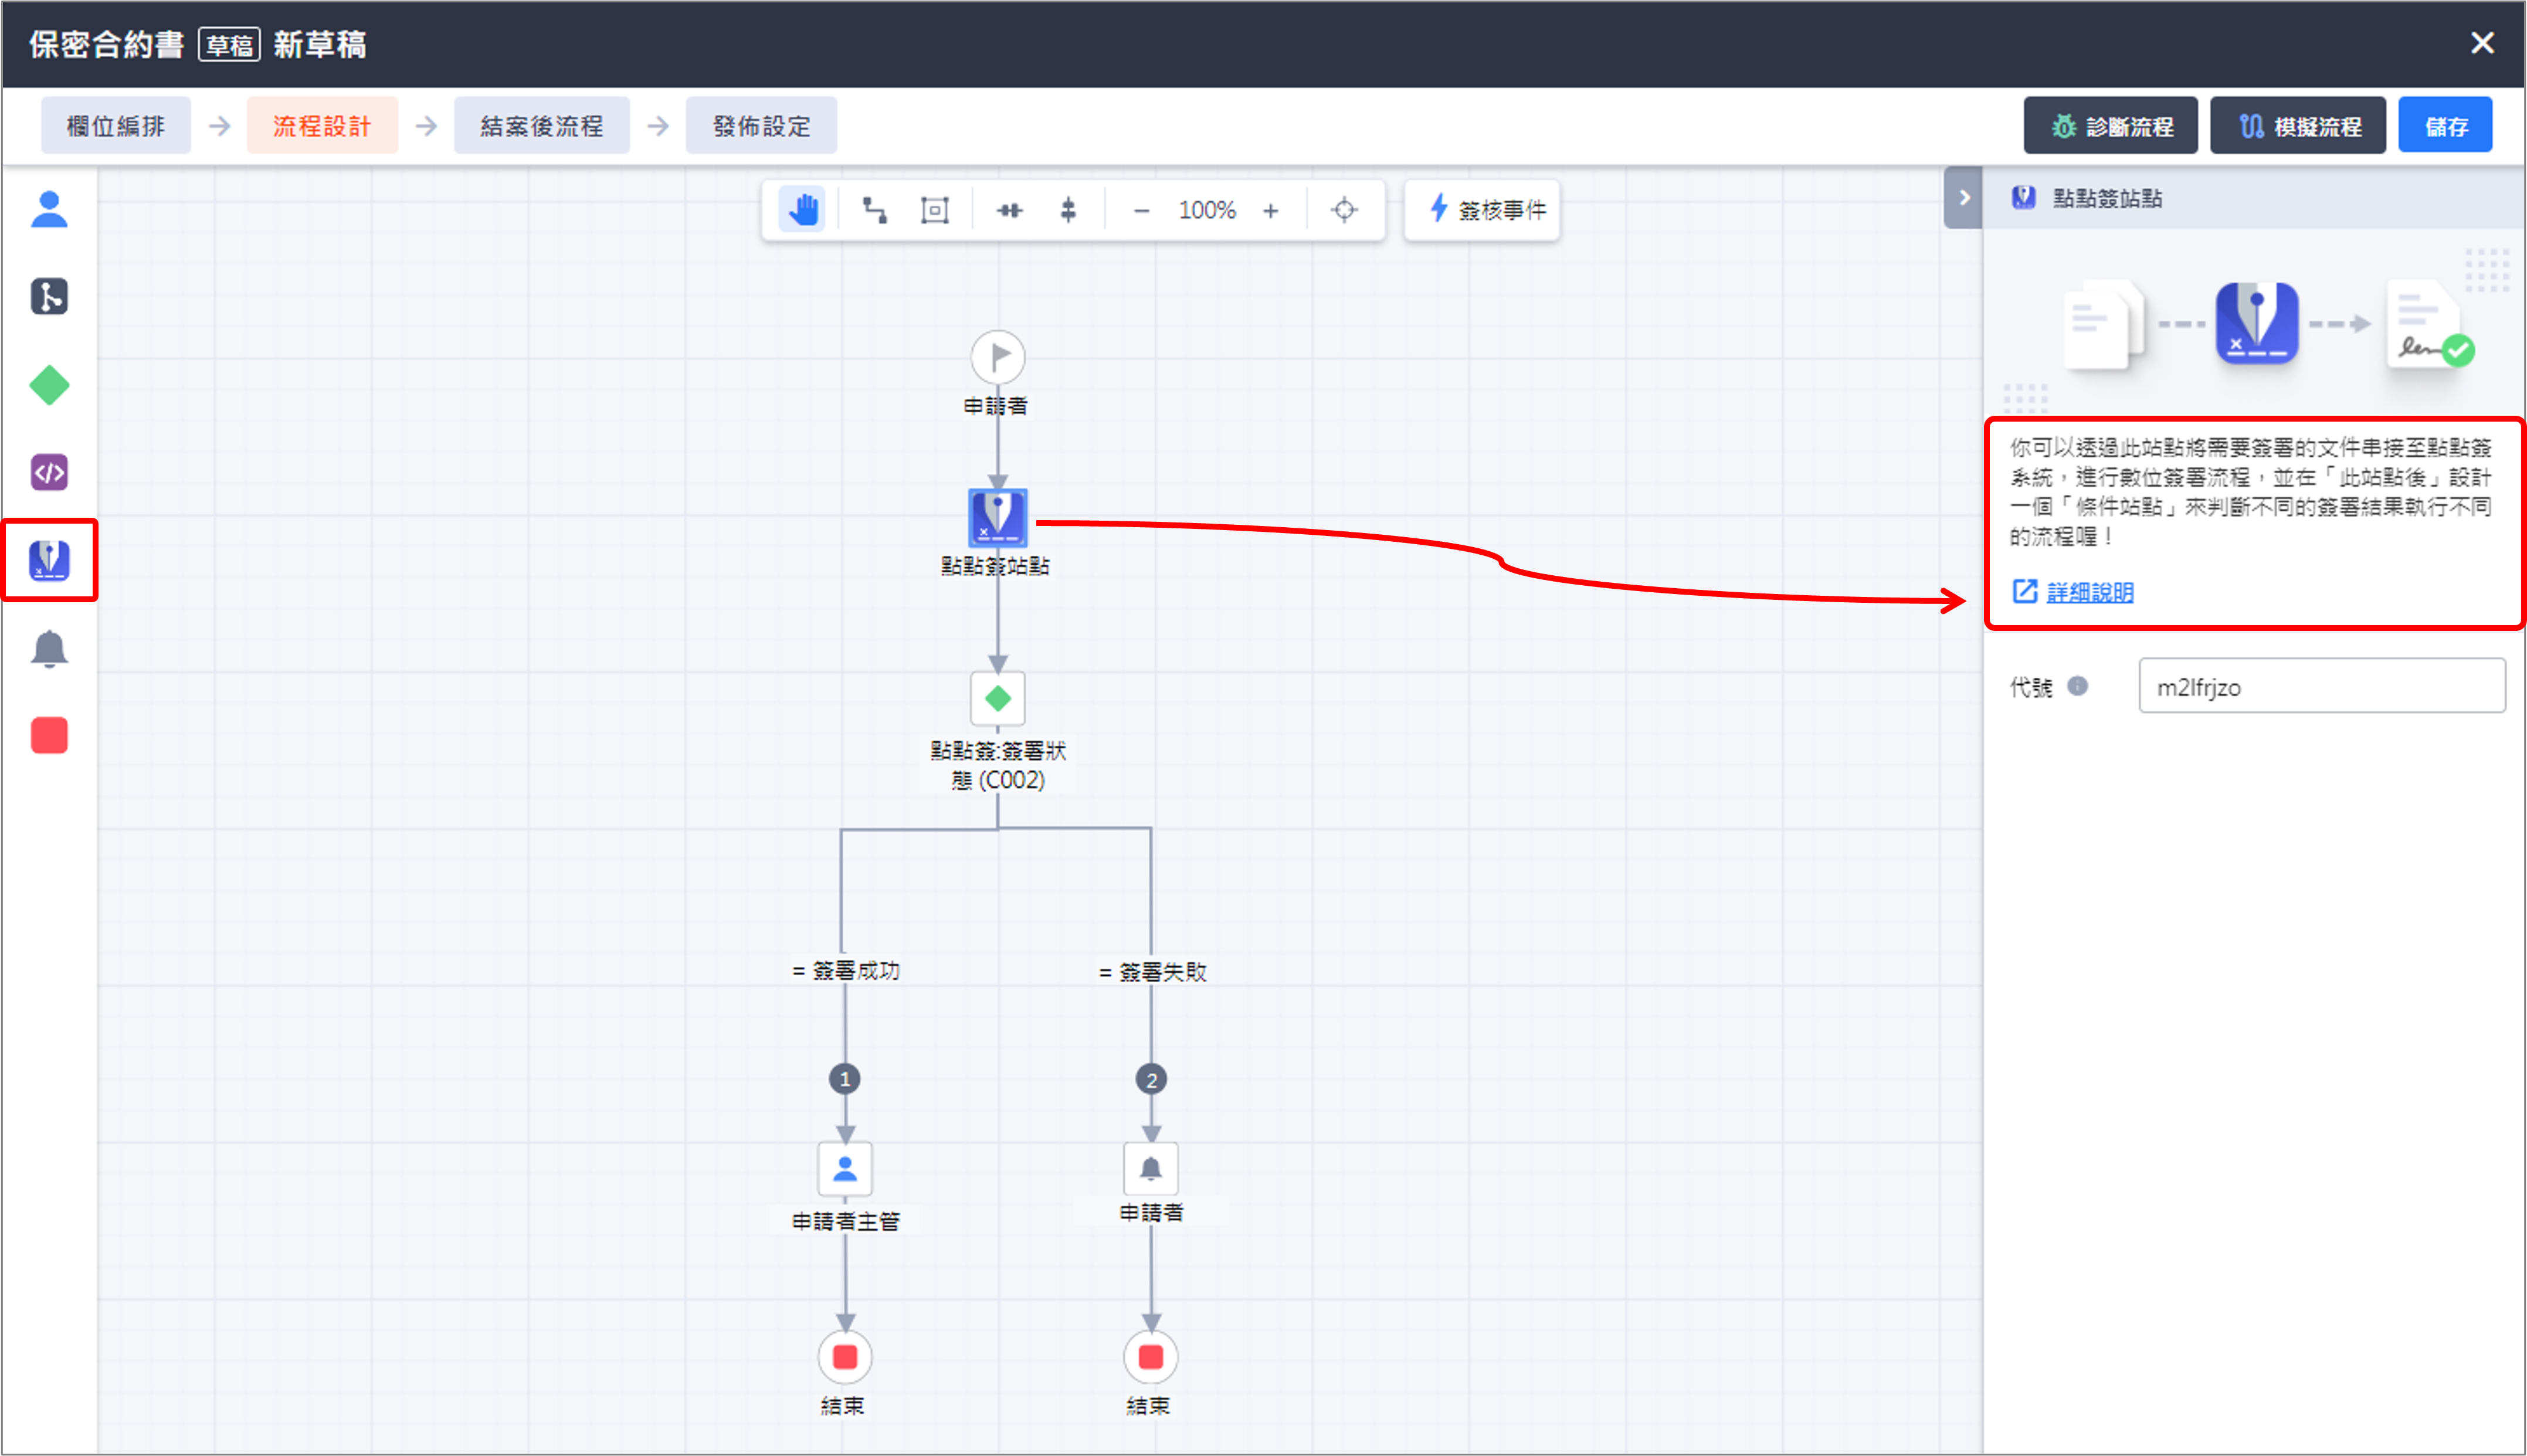Click 診斷流程 button

point(2111,126)
